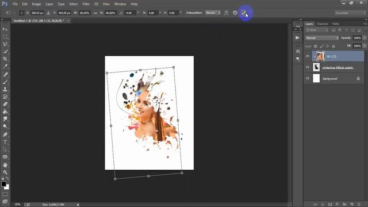
Task: Open the Actions panel play icon
Action: coord(298,37)
